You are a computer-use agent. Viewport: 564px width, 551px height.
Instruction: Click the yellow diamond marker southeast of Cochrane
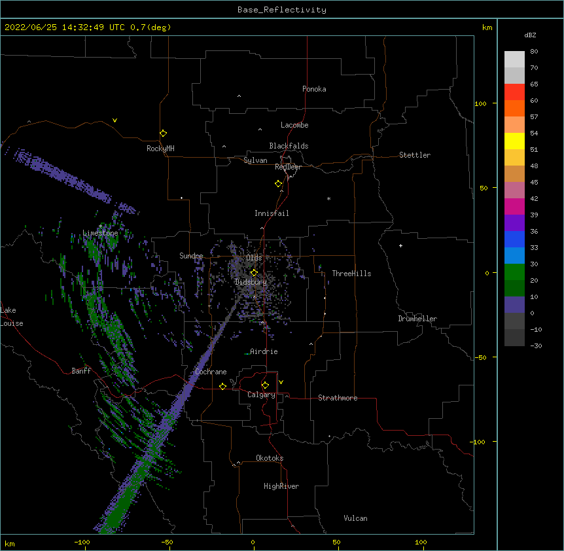(222, 386)
